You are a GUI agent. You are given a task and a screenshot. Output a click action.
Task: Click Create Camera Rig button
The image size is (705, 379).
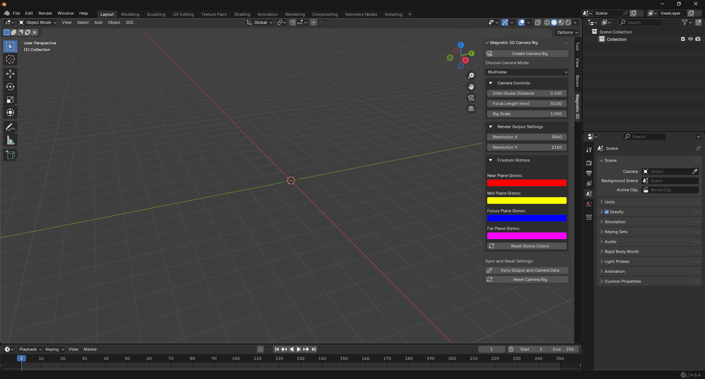coord(527,54)
